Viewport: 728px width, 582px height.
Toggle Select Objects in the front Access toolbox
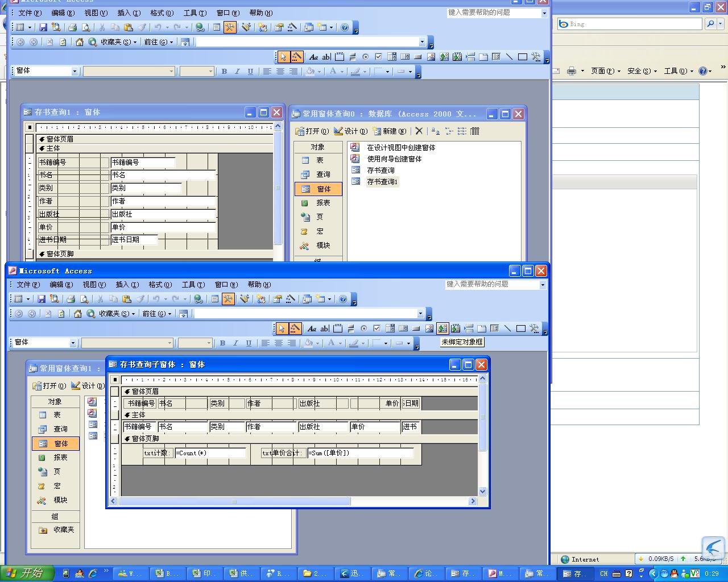point(282,329)
